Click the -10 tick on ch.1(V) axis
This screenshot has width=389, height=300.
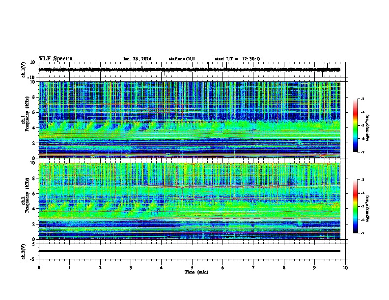(32, 77)
